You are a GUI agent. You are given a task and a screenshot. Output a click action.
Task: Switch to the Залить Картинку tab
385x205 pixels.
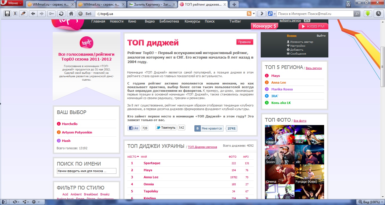tap(152, 4)
